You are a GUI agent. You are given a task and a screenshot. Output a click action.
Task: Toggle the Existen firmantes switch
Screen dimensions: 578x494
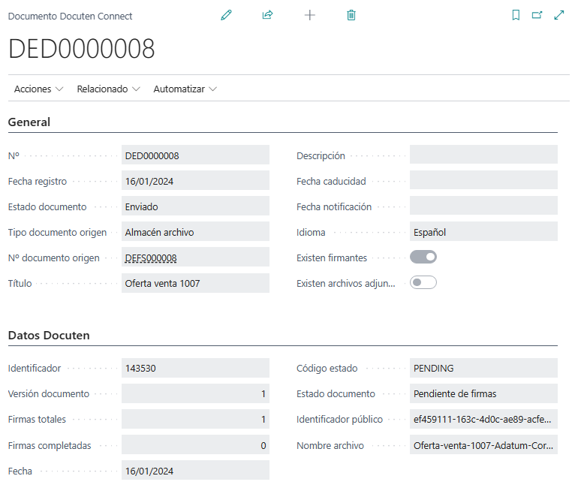[x=423, y=258]
